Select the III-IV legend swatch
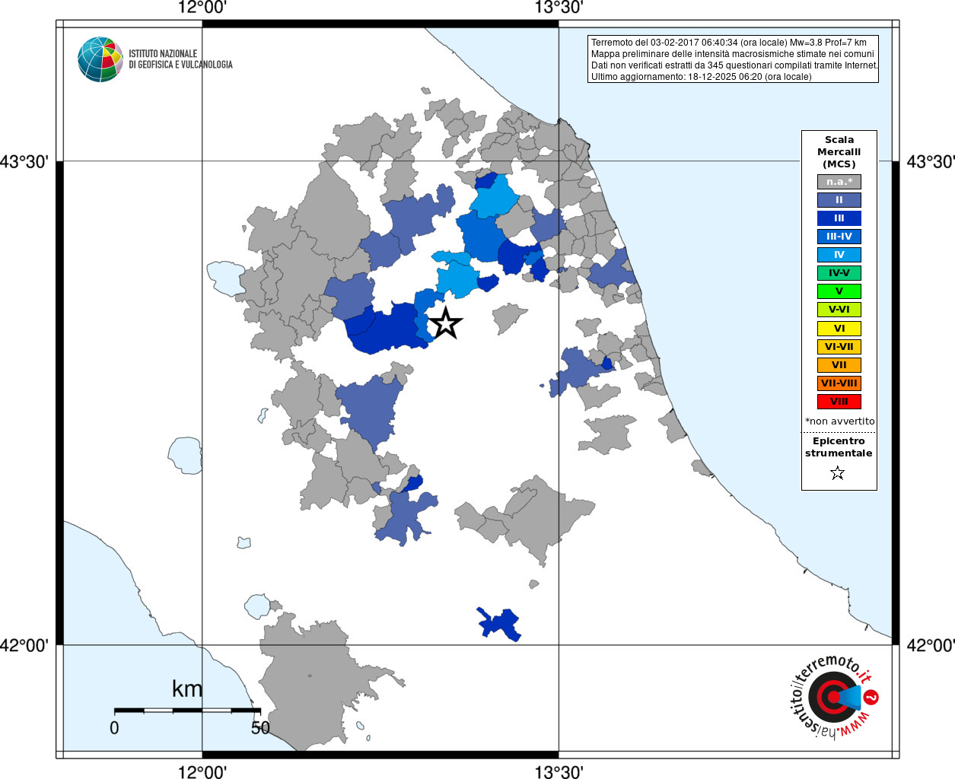 coord(839,237)
